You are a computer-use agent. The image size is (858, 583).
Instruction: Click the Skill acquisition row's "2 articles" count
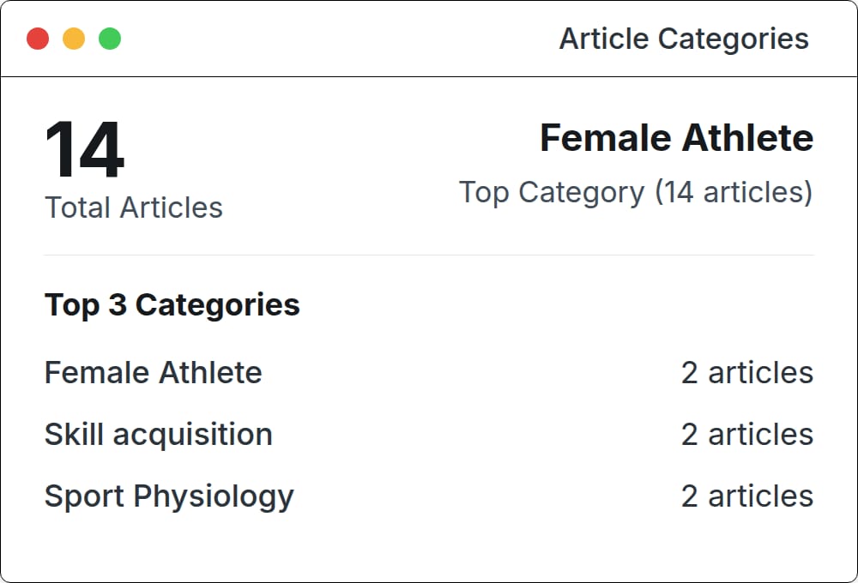[746, 435]
